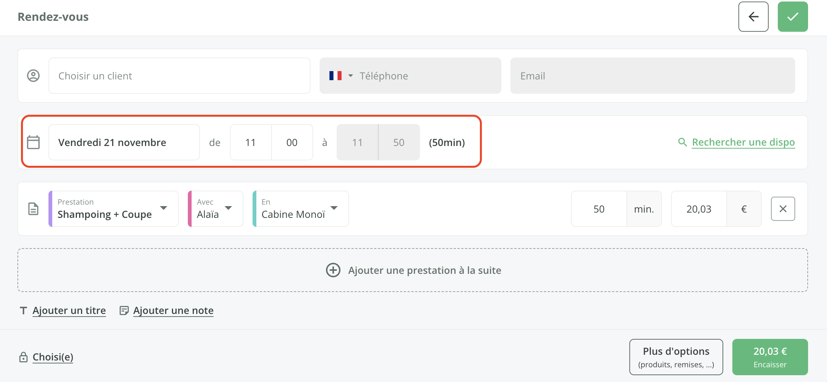Viewport: 827px width, 382px height.
Task: Click the plus icon to add prestation
Action: tap(333, 270)
